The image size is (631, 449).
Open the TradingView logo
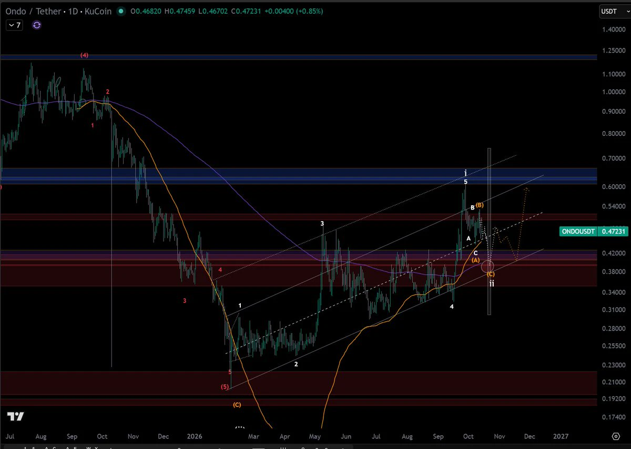coord(16,416)
